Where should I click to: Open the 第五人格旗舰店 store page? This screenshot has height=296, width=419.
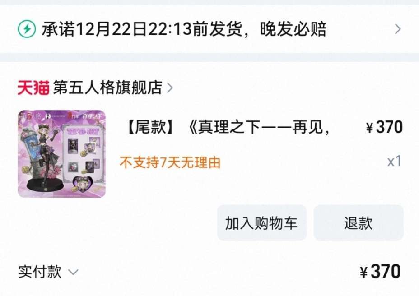point(107,88)
